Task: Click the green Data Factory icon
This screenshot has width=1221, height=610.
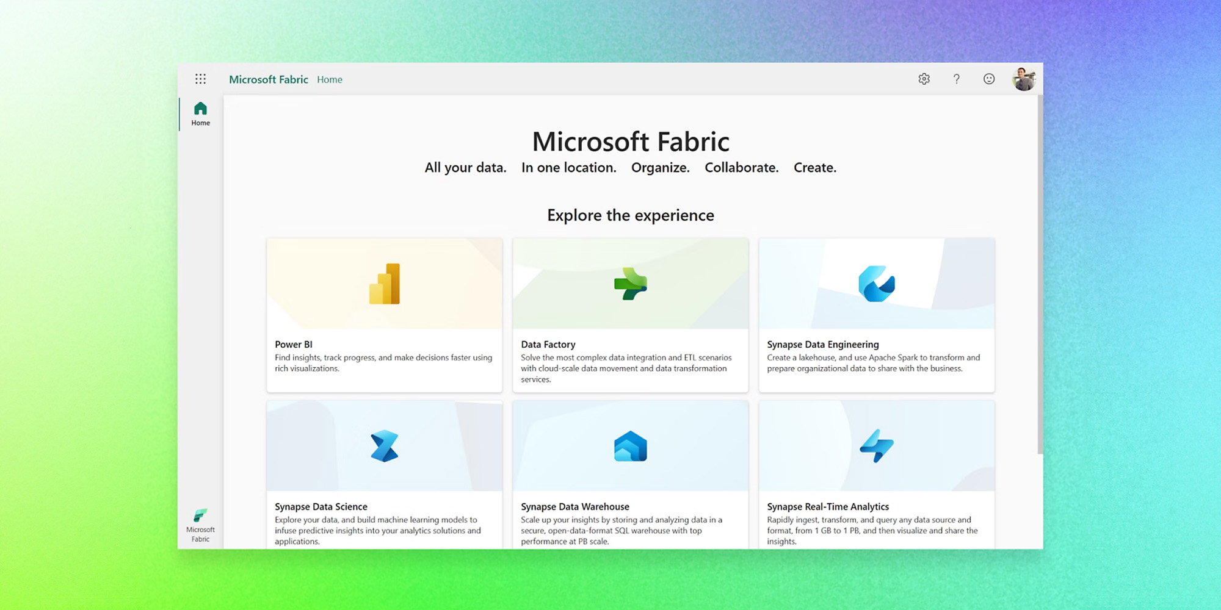Action: click(631, 284)
